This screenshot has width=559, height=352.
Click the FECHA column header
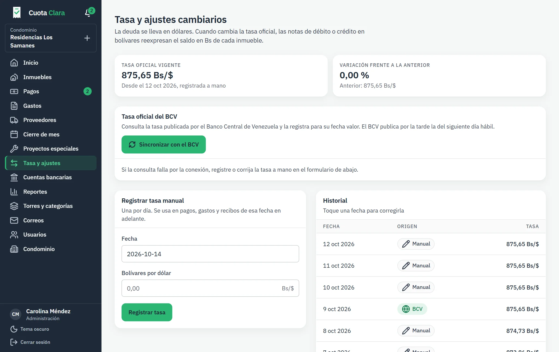click(x=331, y=226)
